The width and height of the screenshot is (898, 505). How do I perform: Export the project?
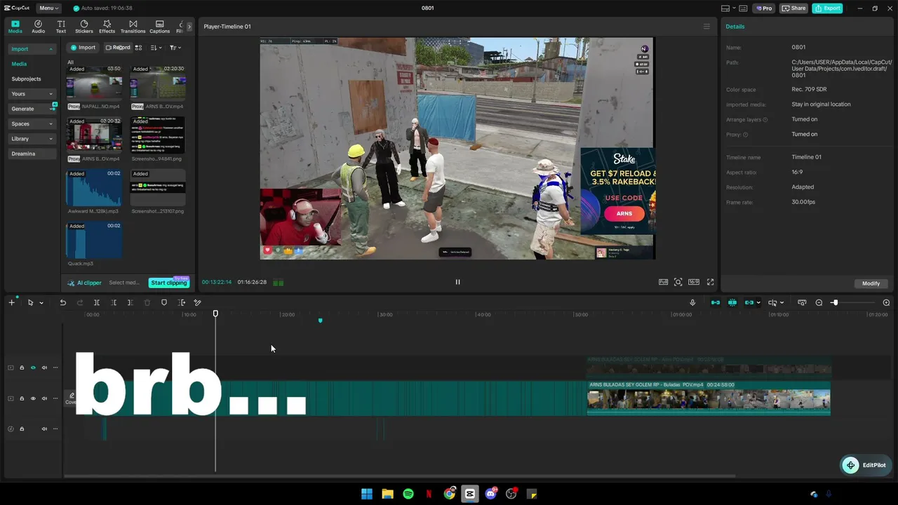tap(828, 8)
